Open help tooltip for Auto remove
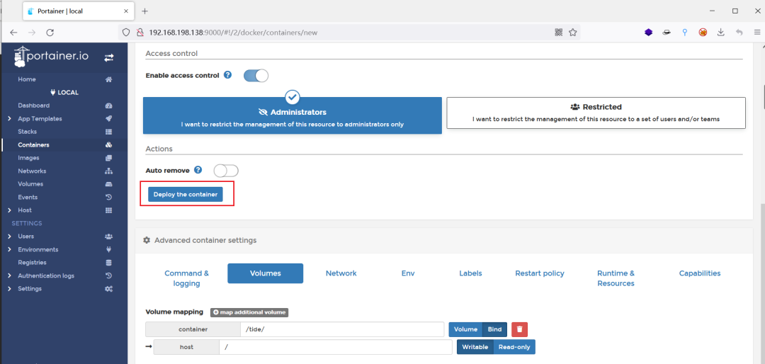 [x=198, y=170]
